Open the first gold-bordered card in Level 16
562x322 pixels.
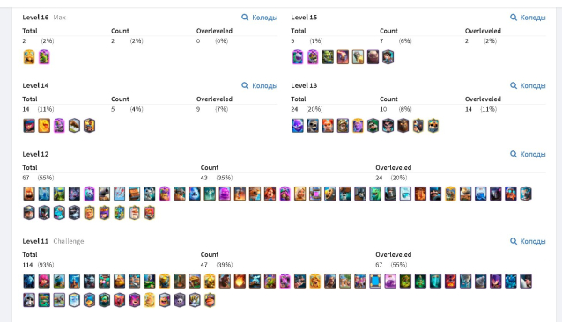click(x=29, y=57)
